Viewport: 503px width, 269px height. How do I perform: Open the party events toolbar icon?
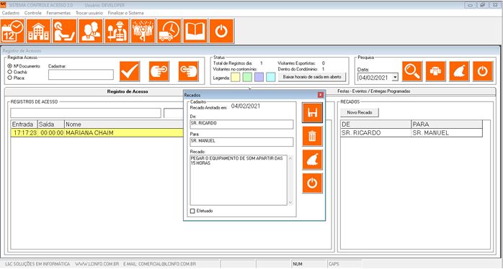coord(143,31)
